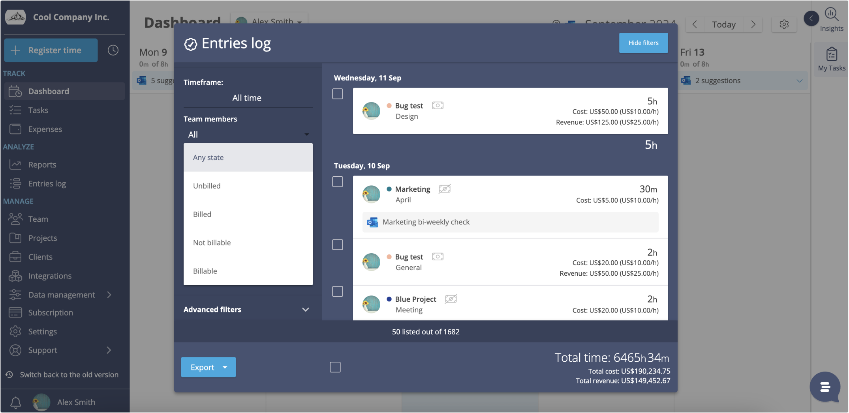The image size is (849, 413).
Task: Click the Hide filters button
Action: pyautogui.click(x=643, y=43)
